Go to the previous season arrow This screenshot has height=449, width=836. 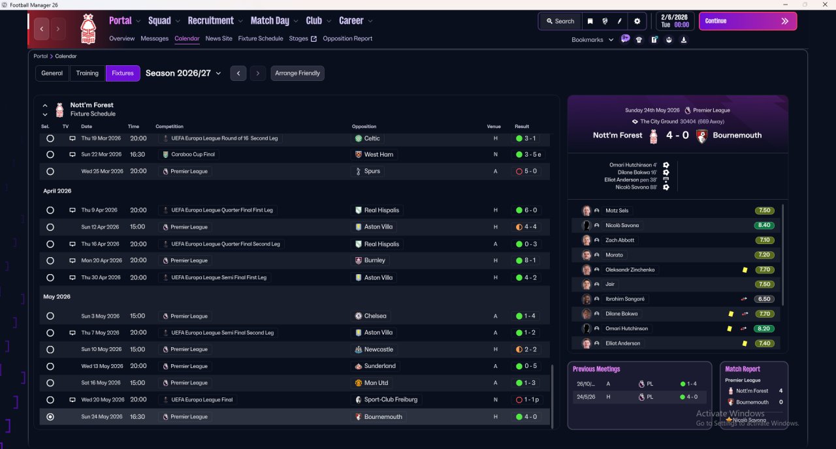[238, 73]
